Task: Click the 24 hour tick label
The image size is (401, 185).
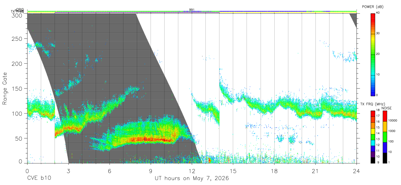Action: (356, 171)
